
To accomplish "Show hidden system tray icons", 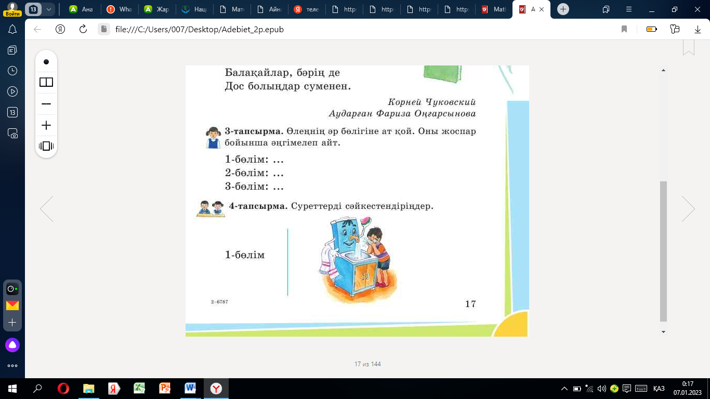I will [x=564, y=389].
